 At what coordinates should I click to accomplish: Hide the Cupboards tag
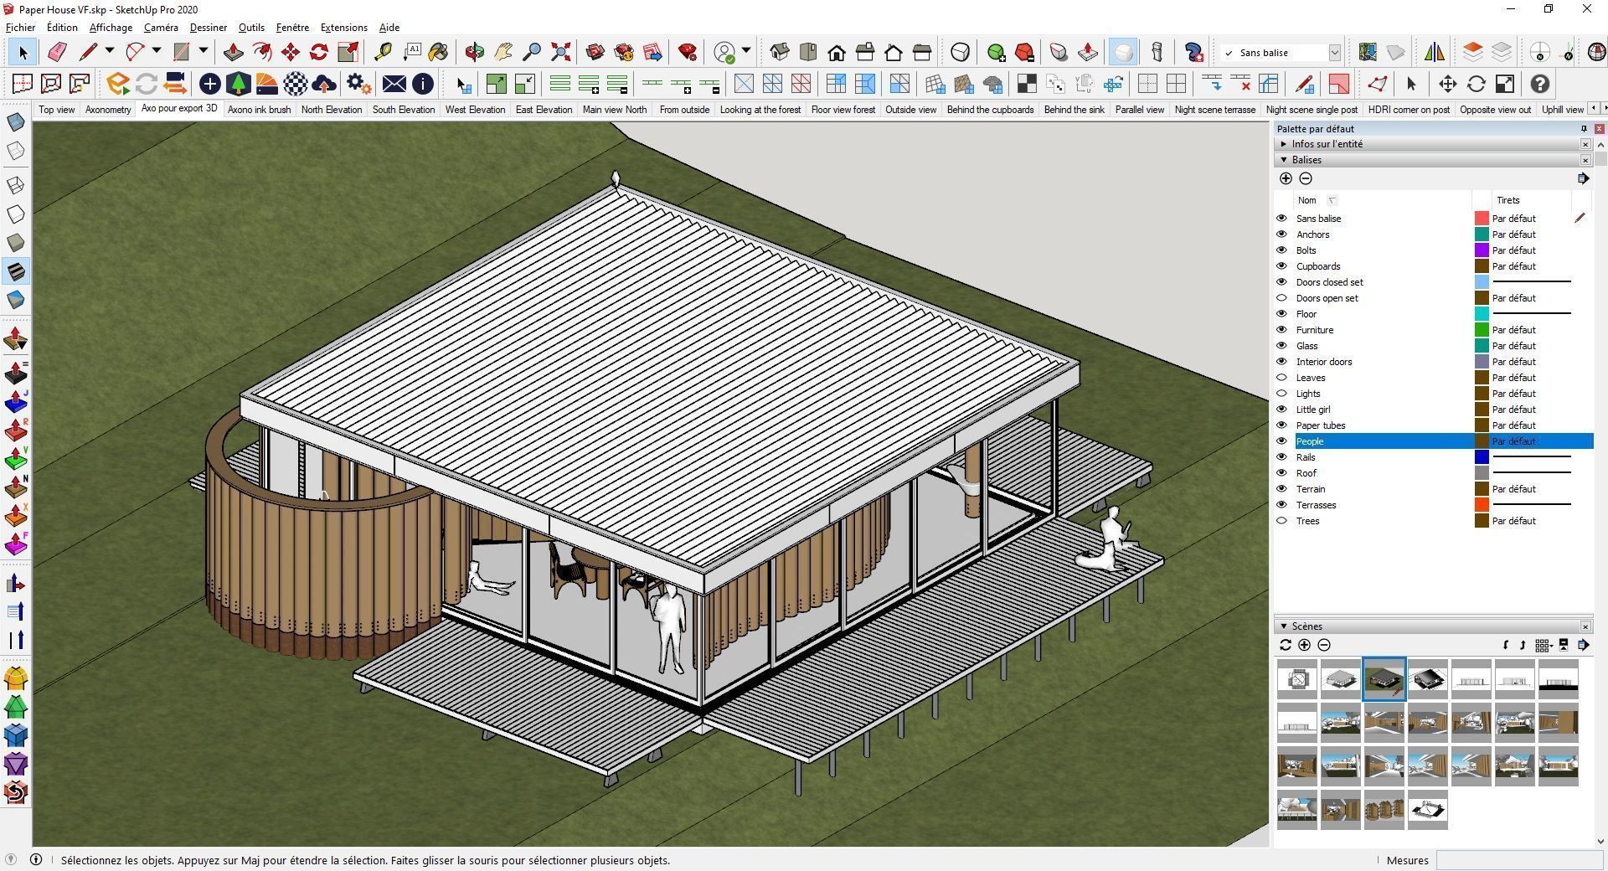click(1281, 266)
